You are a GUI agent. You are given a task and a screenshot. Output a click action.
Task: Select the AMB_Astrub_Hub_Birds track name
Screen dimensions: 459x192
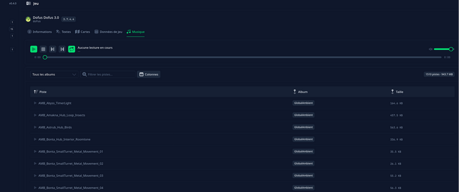point(55,128)
